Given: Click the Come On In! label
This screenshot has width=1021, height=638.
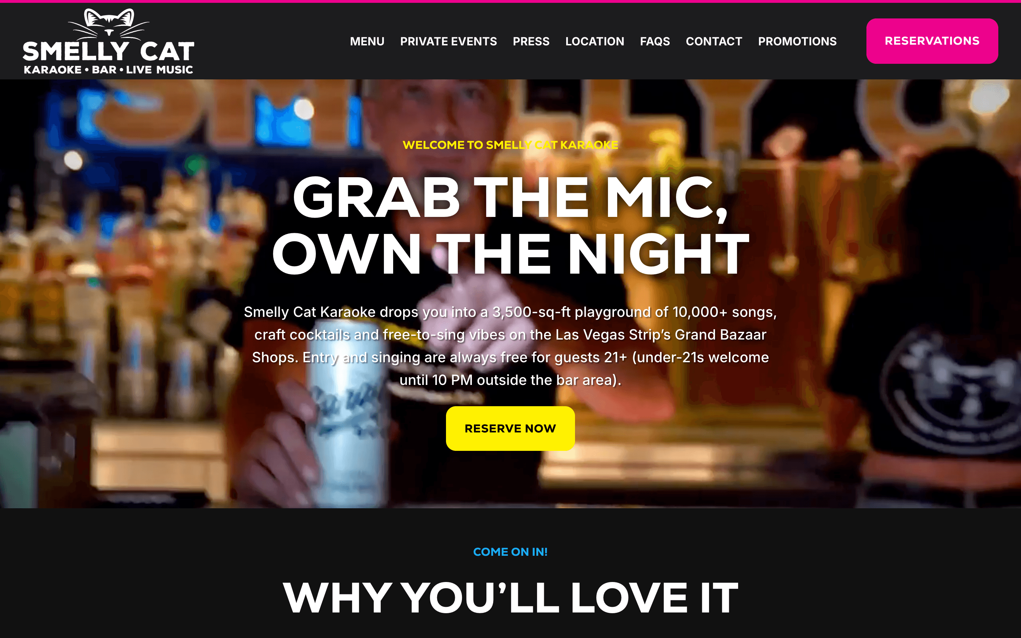Looking at the screenshot, I should [x=510, y=552].
